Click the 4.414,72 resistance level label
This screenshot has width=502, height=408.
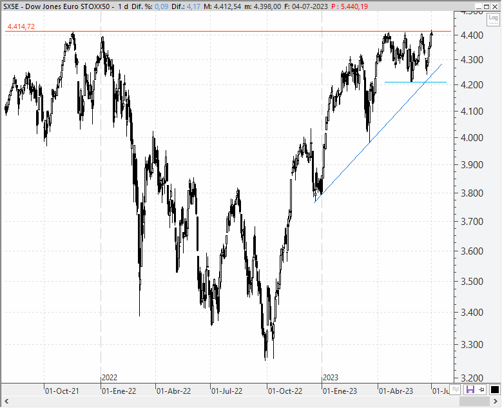pyautogui.click(x=21, y=26)
